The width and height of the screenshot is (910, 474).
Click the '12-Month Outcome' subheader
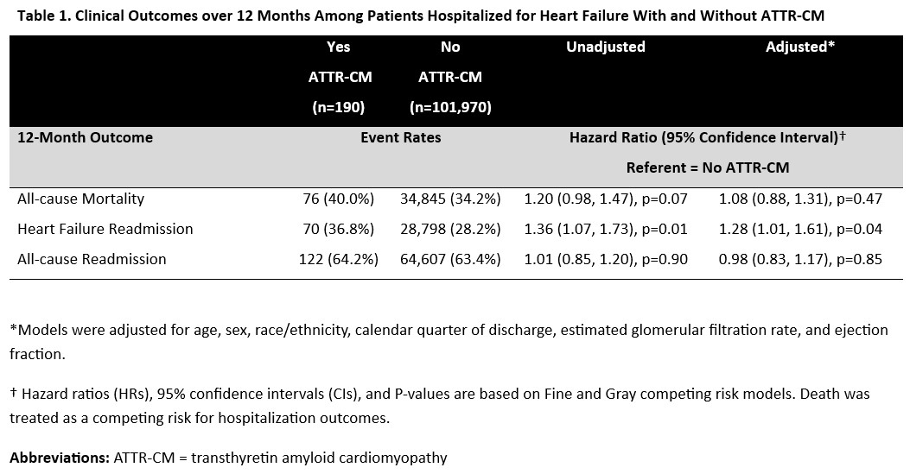(x=85, y=137)
